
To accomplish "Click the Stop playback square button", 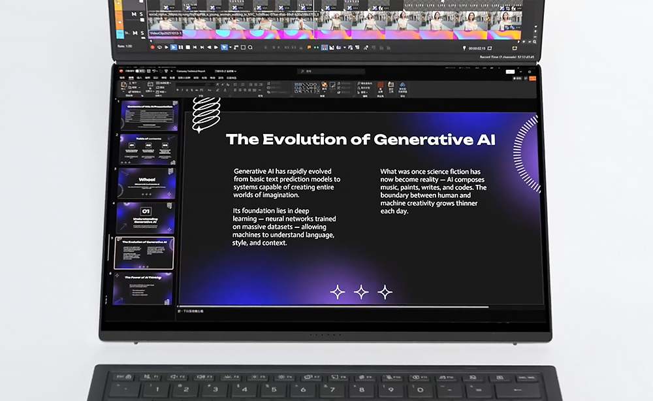I will 187,47.
